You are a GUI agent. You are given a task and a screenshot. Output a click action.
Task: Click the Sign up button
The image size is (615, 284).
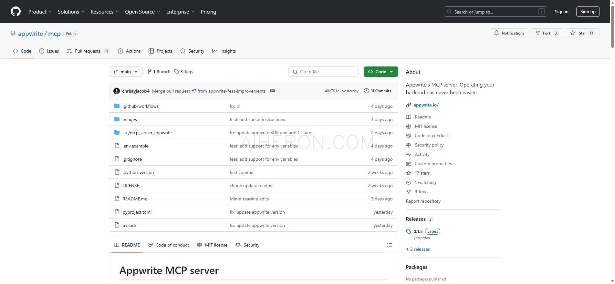(x=588, y=12)
